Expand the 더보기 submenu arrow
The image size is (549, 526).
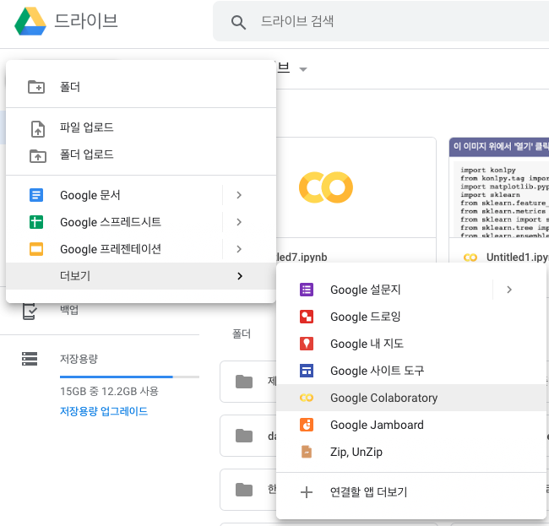click(x=240, y=276)
